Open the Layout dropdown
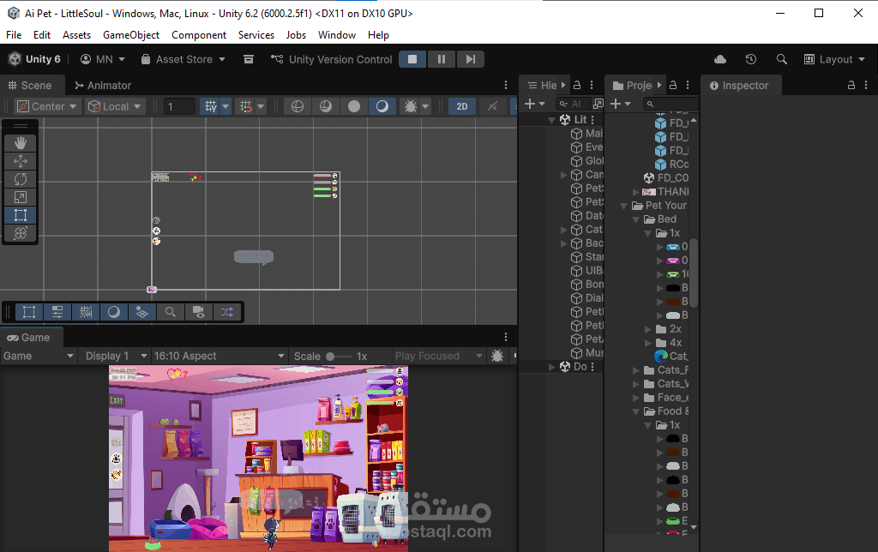878x552 pixels. [x=828, y=59]
